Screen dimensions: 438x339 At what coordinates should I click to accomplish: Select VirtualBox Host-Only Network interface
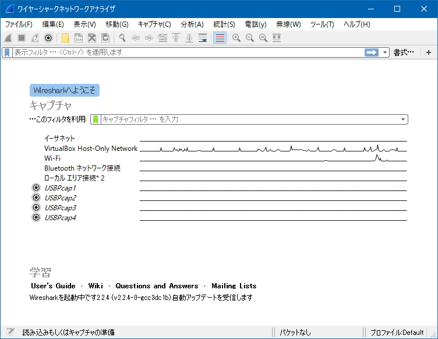coord(219,149)
